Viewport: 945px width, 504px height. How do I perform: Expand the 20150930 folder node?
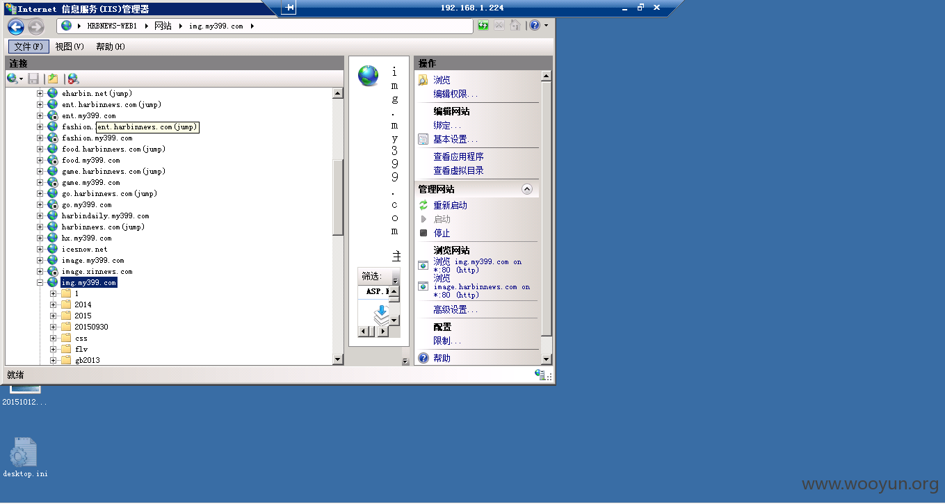(x=54, y=327)
